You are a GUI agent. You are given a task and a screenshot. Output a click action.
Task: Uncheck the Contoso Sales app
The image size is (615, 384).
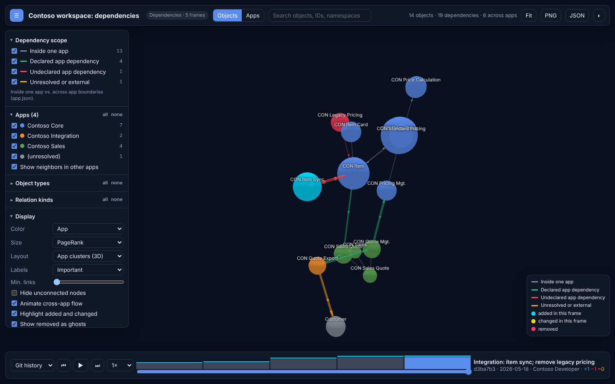tap(14, 146)
